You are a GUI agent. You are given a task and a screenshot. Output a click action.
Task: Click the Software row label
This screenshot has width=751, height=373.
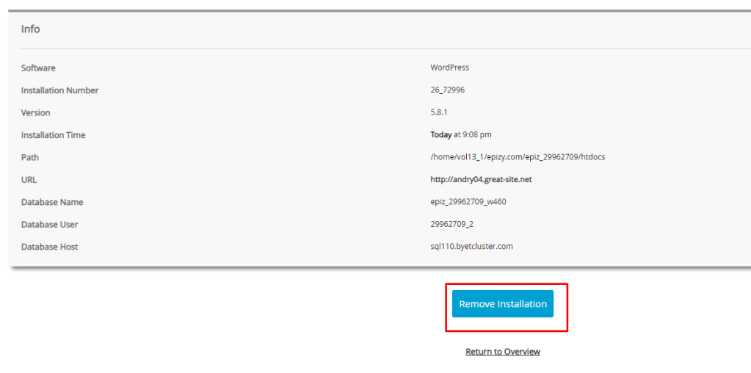click(x=38, y=68)
